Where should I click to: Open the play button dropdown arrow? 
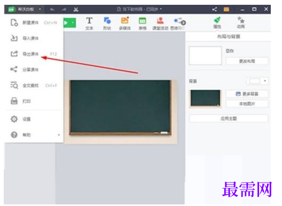point(73,23)
